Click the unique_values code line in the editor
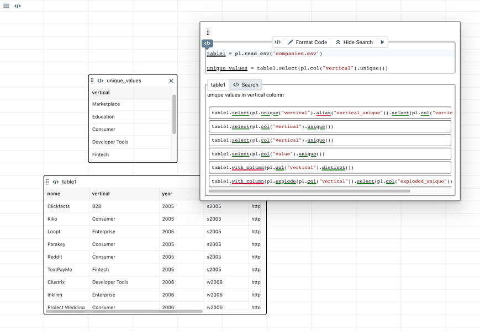Screen dimensions: 480x331 (297, 68)
